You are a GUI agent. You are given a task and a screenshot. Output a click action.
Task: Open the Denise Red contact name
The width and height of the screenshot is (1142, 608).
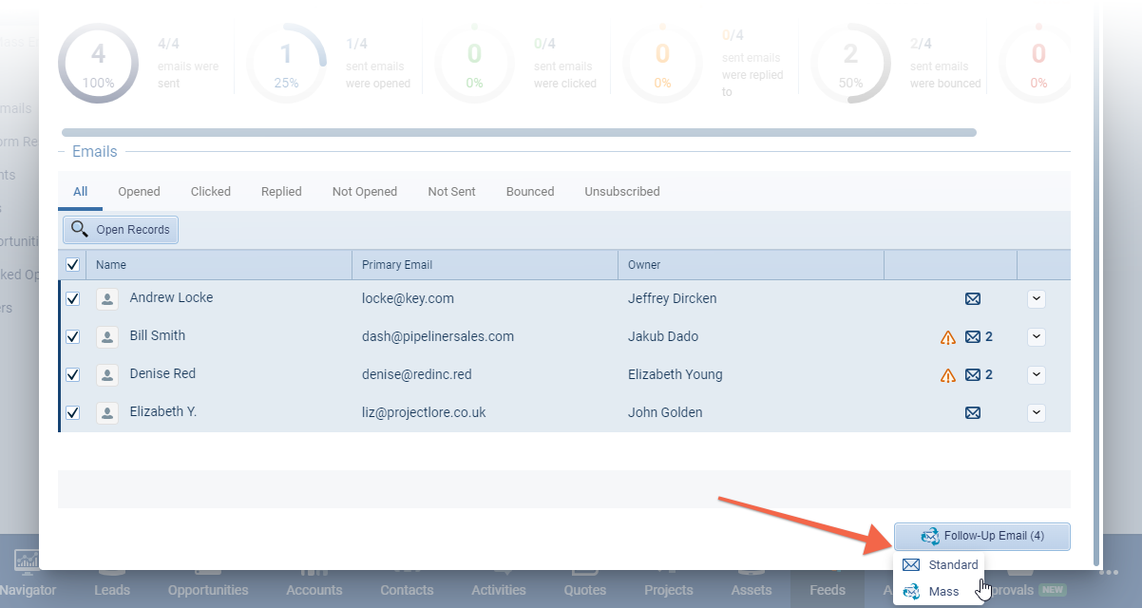[x=162, y=373]
